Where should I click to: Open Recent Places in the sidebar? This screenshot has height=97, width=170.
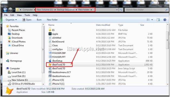(18, 30)
